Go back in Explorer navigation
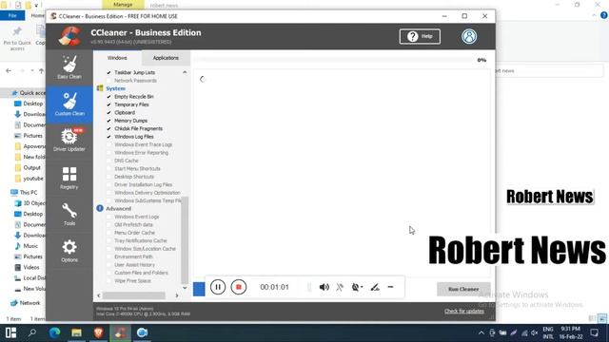 [9, 71]
